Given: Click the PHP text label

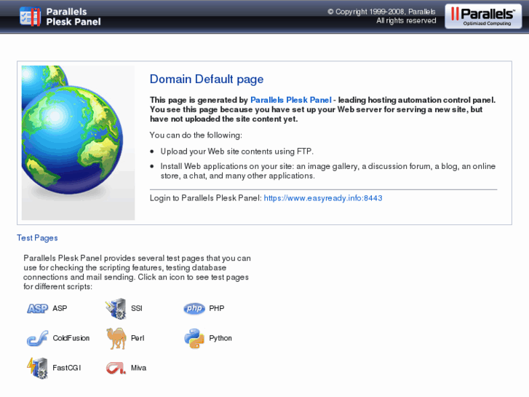Looking at the screenshot, I should 217,308.
